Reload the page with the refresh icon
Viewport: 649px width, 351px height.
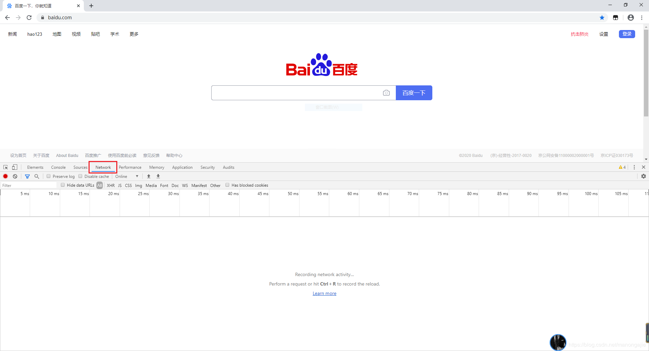pos(29,18)
